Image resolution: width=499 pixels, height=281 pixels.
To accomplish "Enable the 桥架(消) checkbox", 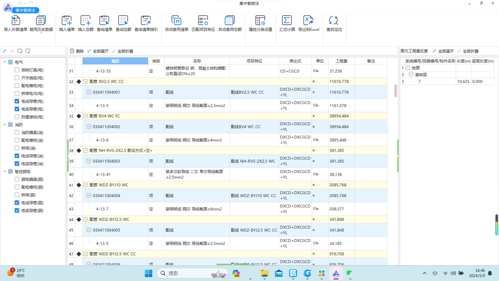I will tap(17, 148).
